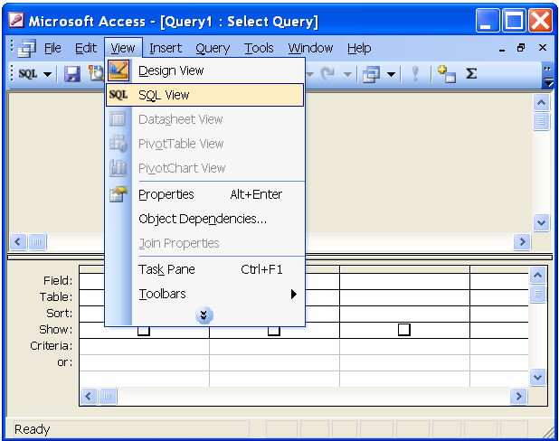Open the redo dropdown arrow

pyautogui.click(x=347, y=74)
